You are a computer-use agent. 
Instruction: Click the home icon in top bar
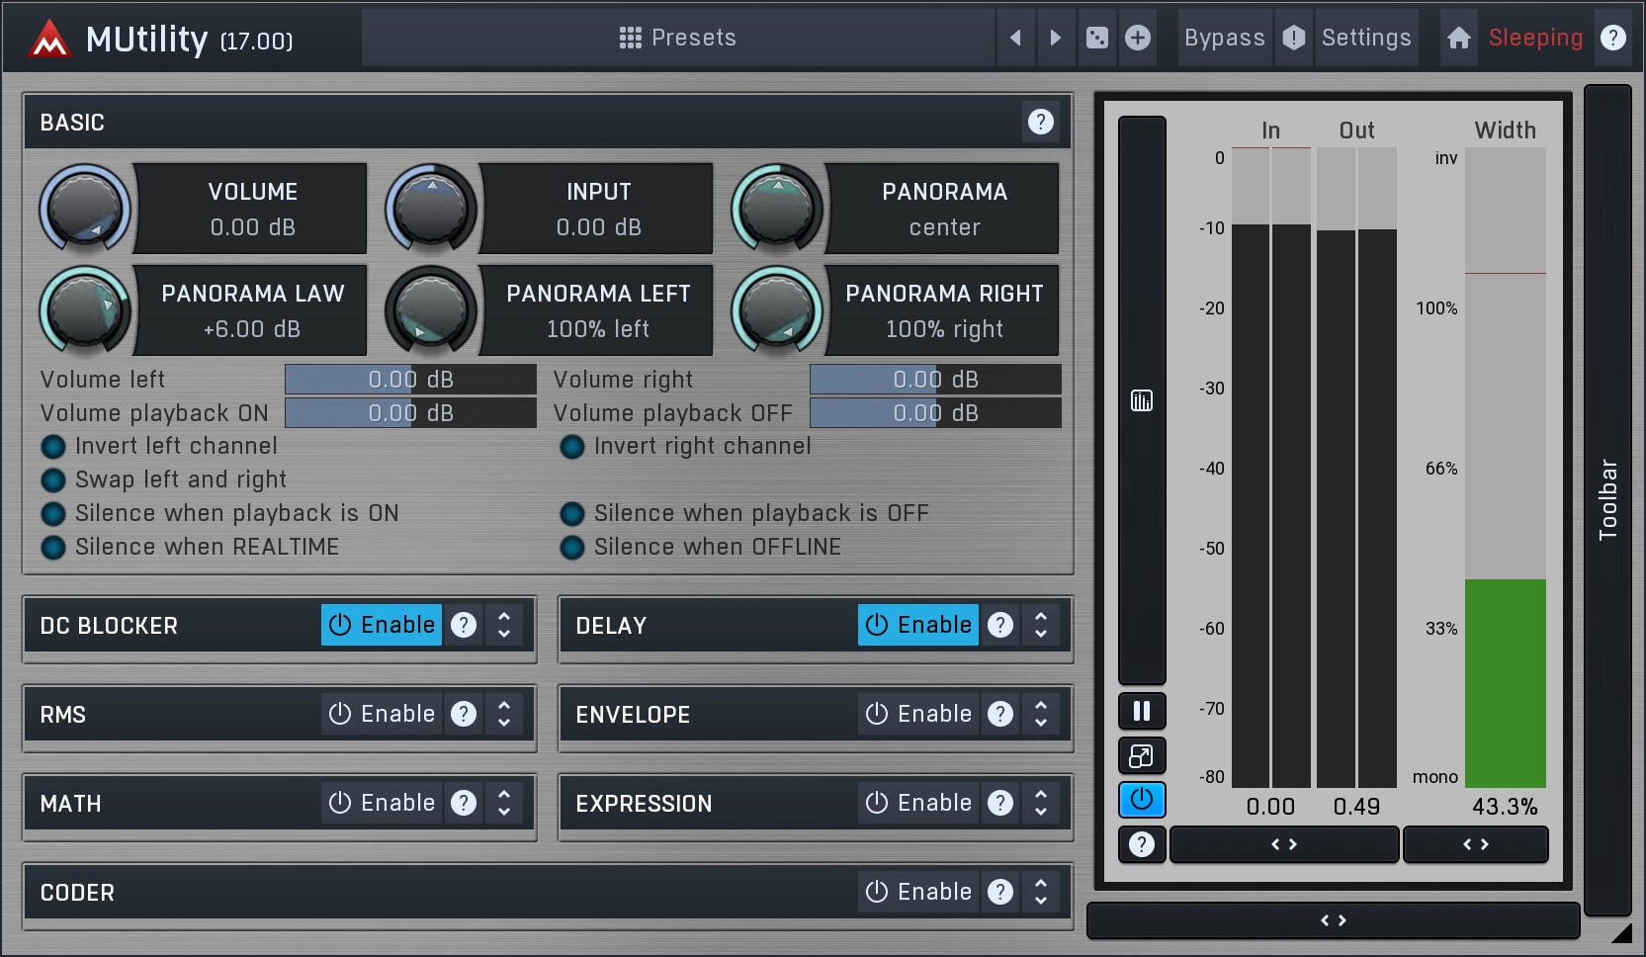click(x=1458, y=38)
